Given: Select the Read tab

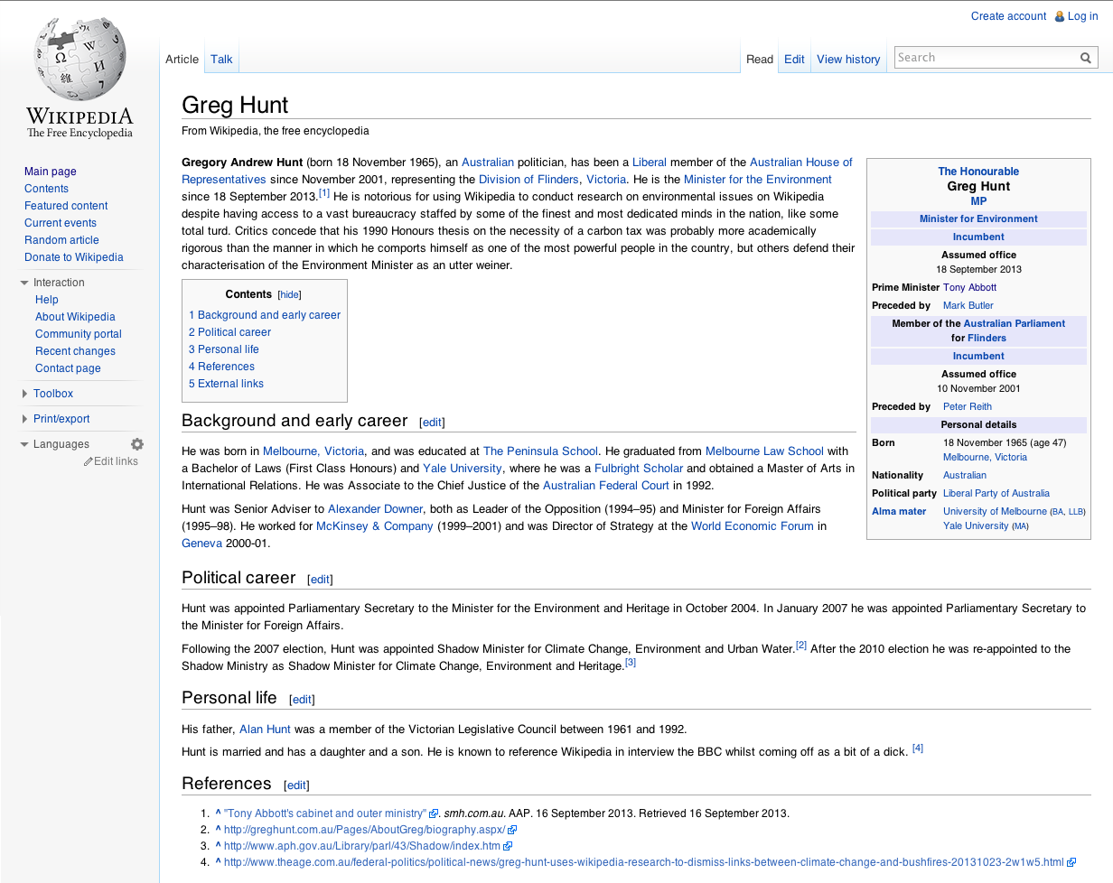Looking at the screenshot, I should [760, 60].
